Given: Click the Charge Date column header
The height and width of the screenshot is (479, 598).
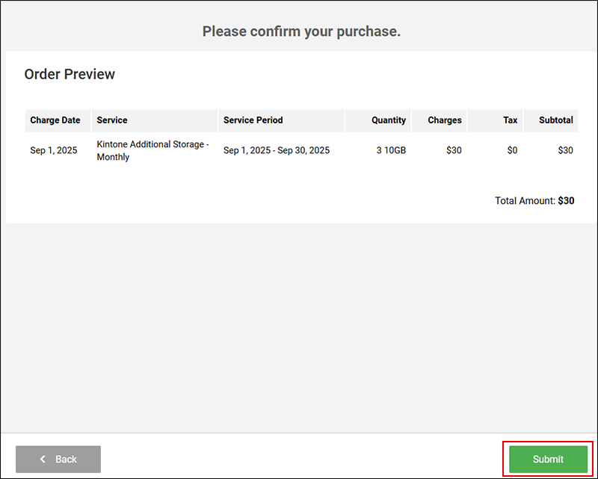Looking at the screenshot, I should point(55,120).
